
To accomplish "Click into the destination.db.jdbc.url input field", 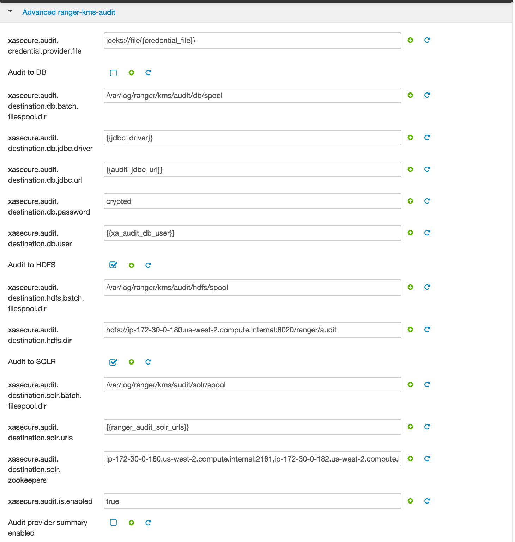I will [253, 169].
